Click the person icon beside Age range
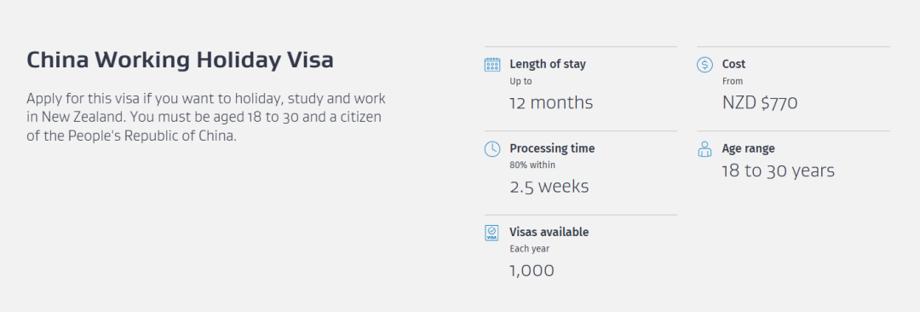 point(704,149)
